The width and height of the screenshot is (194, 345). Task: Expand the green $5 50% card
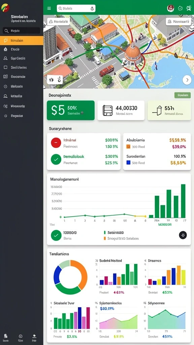[x=71, y=110]
